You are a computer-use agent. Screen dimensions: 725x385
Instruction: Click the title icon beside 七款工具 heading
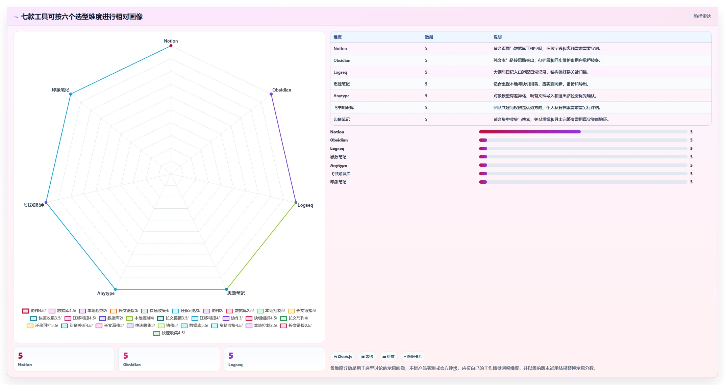[16, 17]
